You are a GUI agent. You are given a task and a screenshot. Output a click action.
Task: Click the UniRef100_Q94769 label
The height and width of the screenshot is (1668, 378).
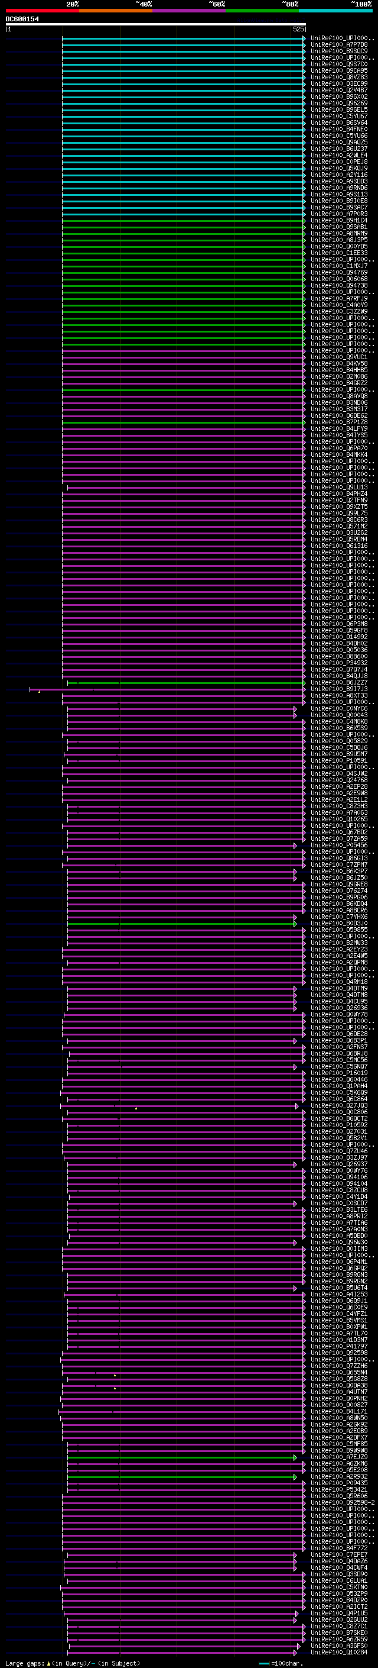[x=339, y=273]
